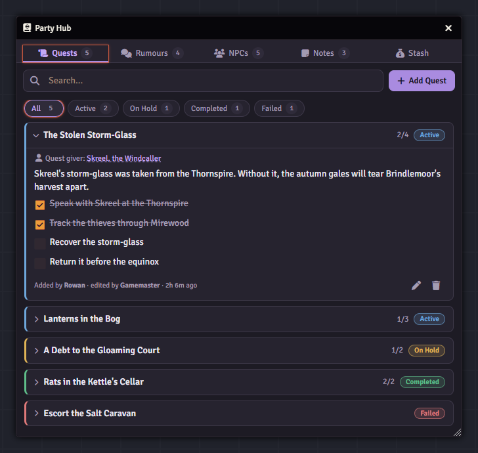This screenshot has height=453, width=478.
Task: Click the Rumours speech bubbles icon
Action: pyautogui.click(x=126, y=53)
